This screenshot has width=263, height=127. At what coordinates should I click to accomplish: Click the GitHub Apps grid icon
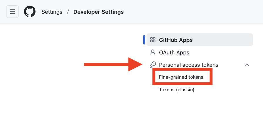(153, 40)
